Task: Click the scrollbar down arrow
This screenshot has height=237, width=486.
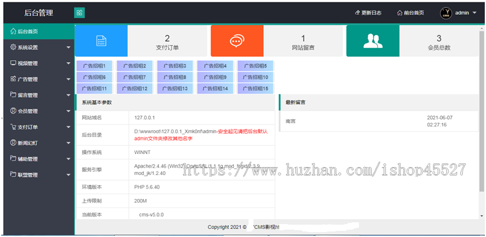Action: click(x=482, y=216)
